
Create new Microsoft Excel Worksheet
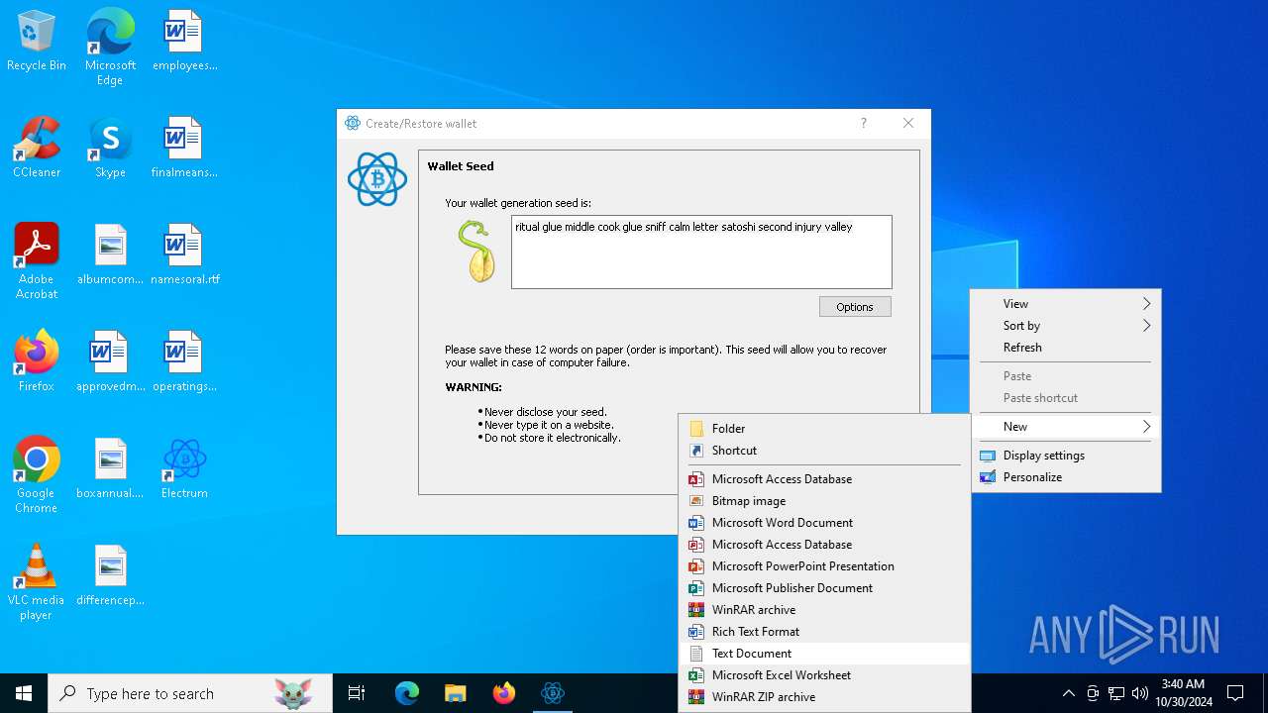click(824, 675)
